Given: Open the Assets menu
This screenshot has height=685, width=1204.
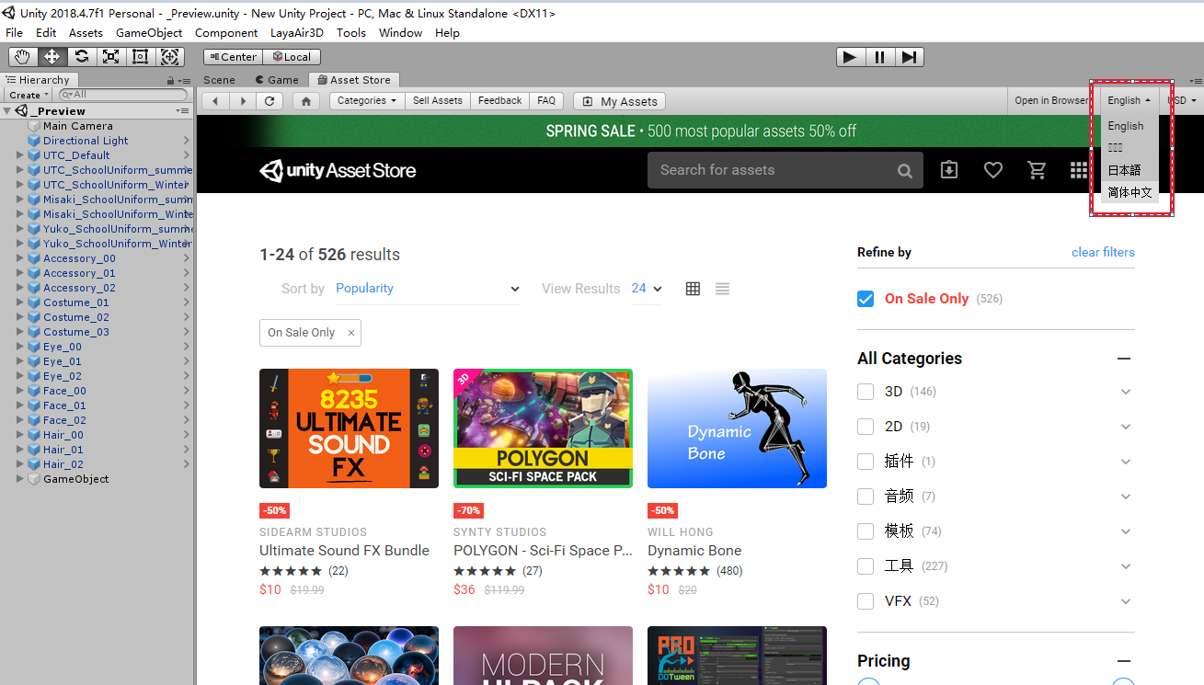Looking at the screenshot, I should coord(86,32).
